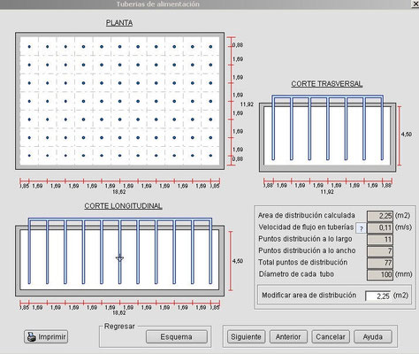Edit the Modificar area de distribución field

[x=378, y=296]
